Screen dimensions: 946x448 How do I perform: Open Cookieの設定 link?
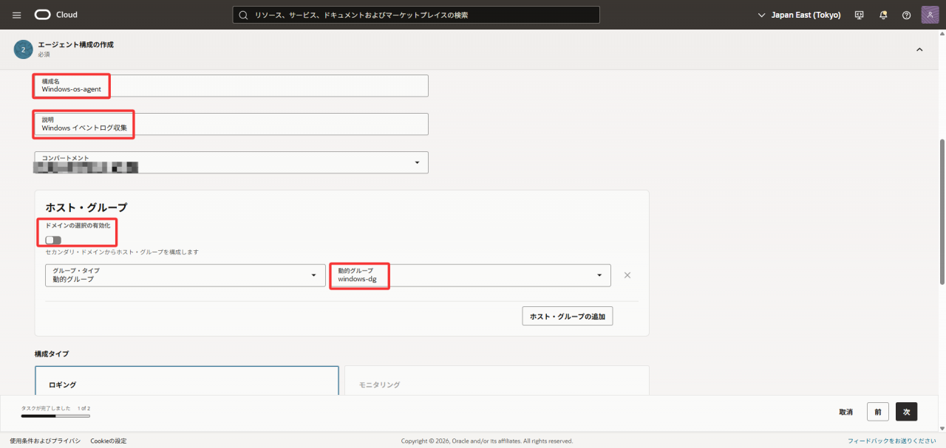pos(109,441)
